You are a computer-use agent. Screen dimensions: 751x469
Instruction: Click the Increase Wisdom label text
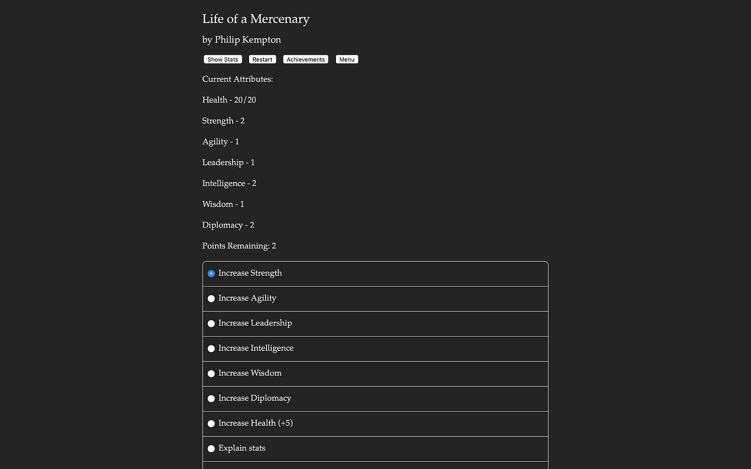(x=249, y=373)
